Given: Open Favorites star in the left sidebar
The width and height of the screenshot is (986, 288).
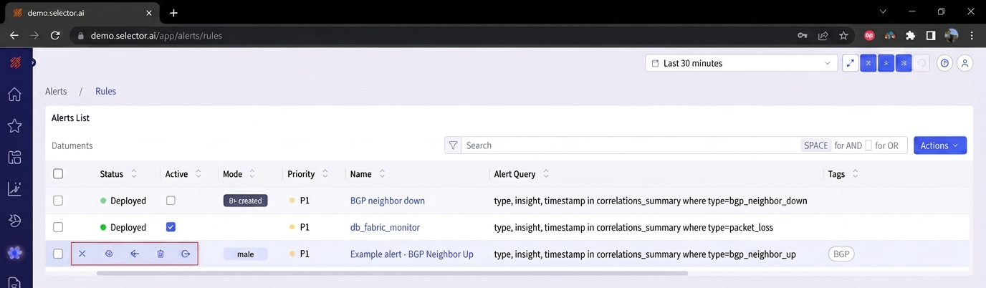Looking at the screenshot, I should (14, 126).
